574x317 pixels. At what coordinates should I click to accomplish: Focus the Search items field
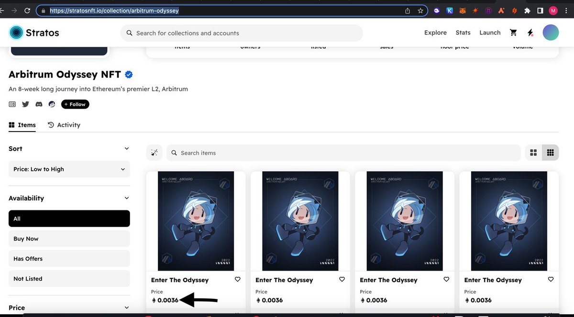coord(343,153)
